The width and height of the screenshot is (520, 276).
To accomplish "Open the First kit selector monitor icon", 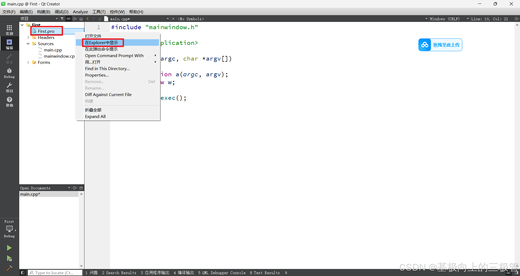I will pyautogui.click(x=9, y=229).
